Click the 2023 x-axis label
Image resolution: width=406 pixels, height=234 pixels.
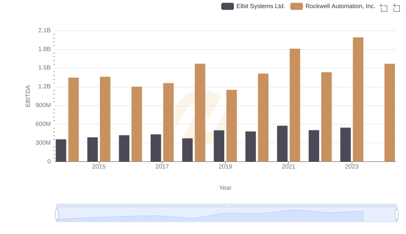pyautogui.click(x=352, y=166)
